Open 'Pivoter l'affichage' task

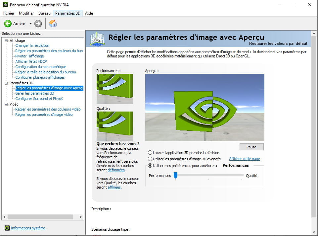[x=29, y=56]
